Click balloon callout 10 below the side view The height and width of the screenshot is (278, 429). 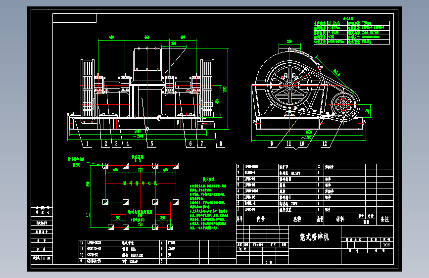(x=302, y=143)
